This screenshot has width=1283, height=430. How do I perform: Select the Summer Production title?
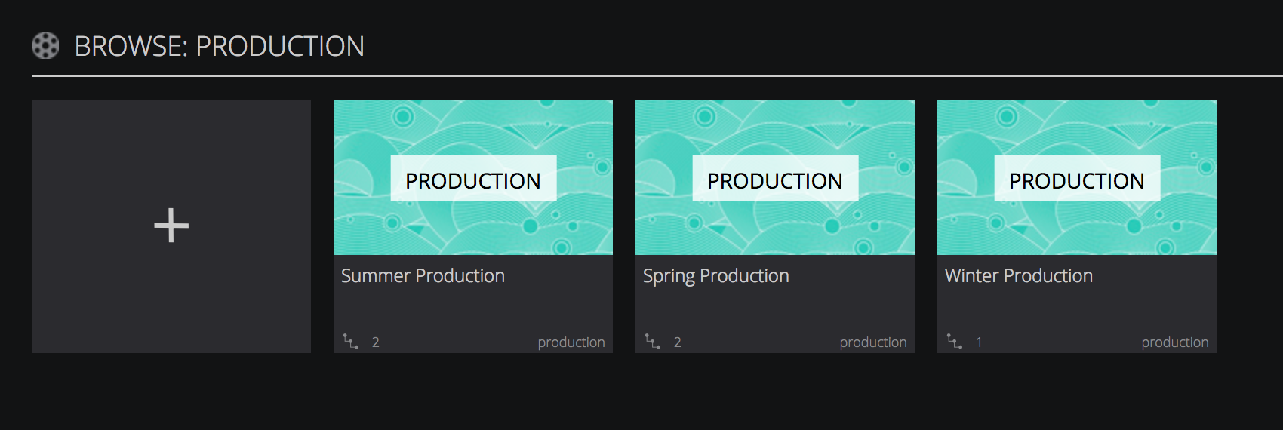click(x=423, y=276)
